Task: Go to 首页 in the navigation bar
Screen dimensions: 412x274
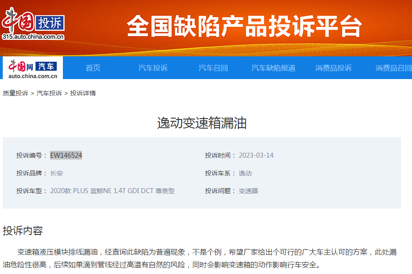Action: pyautogui.click(x=93, y=68)
